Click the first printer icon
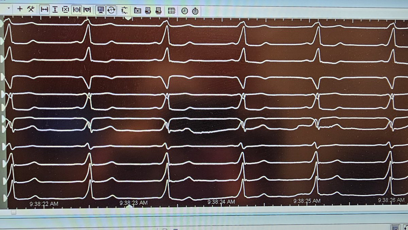The height and width of the screenshot is (230, 408). click(x=148, y=11)
